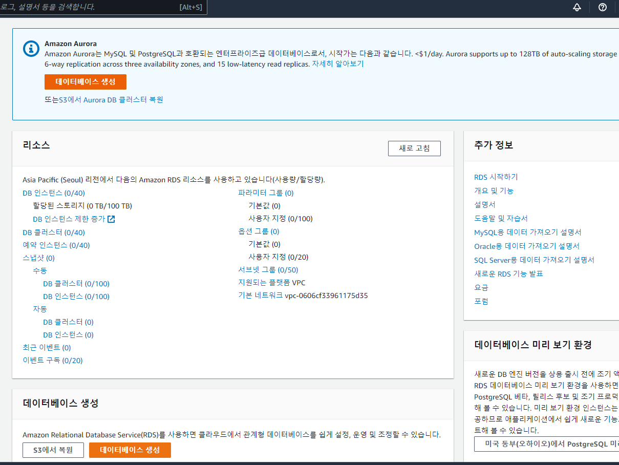Select 사용자 지정 (0/20) text

(x=279, y=257)
